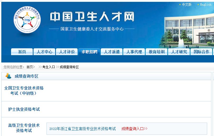Open the 人才中心 navigation tab
The image size is (214, 136).
44,52
